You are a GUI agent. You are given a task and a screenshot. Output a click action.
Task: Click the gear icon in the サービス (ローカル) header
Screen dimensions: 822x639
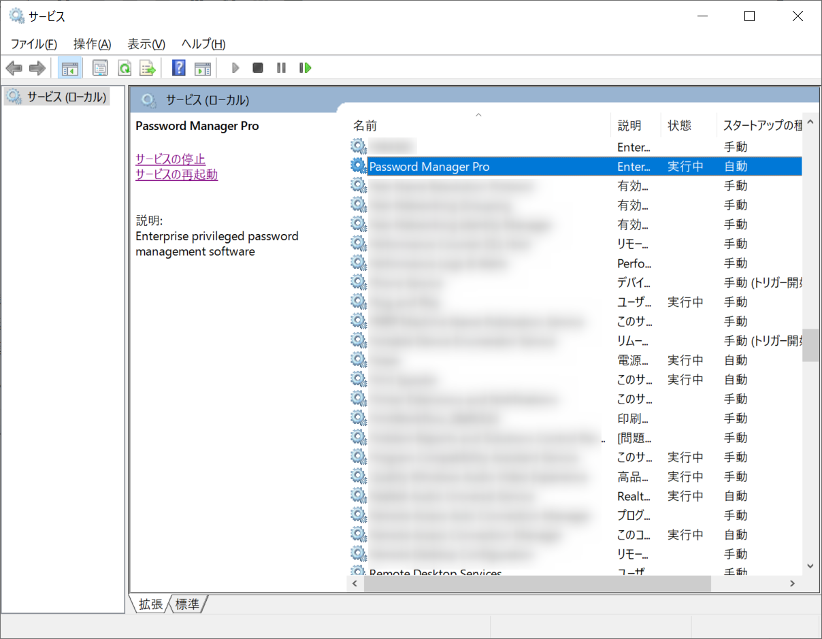point(149,101)
